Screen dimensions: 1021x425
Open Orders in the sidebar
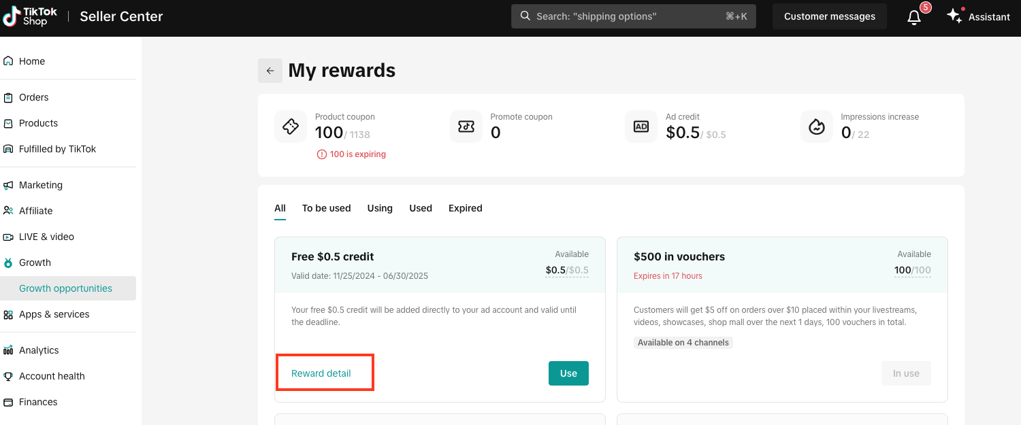[33, 97]
